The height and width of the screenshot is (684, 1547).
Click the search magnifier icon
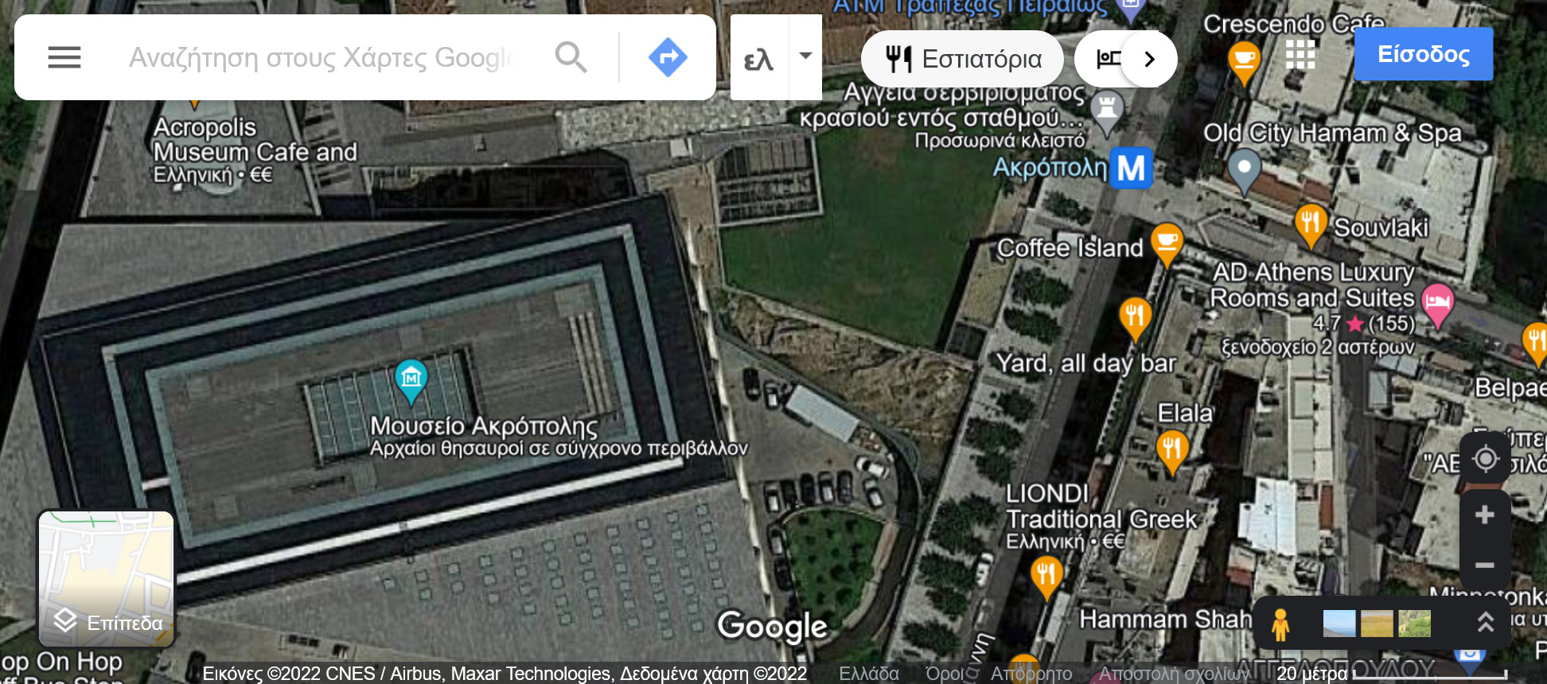click(x=571, y=57)
